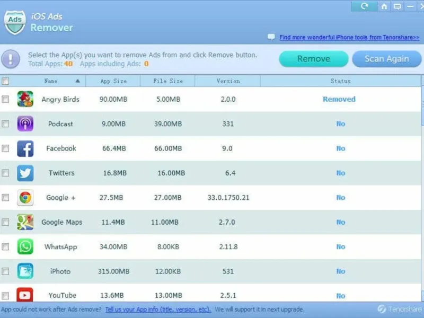Check the Google Maps row checkbox
424x318 pixels.
click(5, 222)
